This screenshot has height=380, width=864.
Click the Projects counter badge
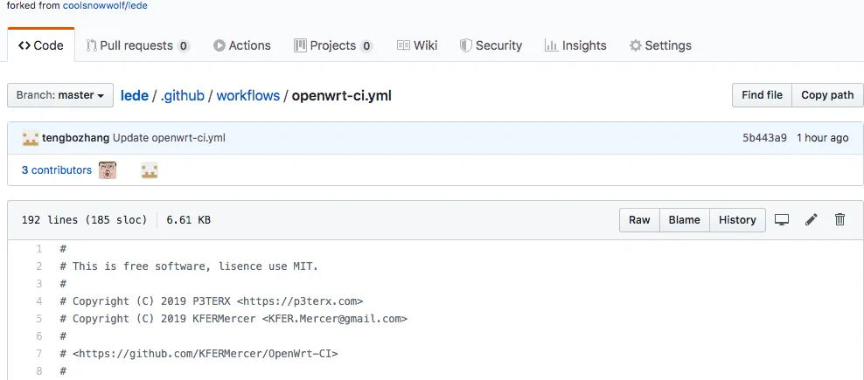coord(366,45)
